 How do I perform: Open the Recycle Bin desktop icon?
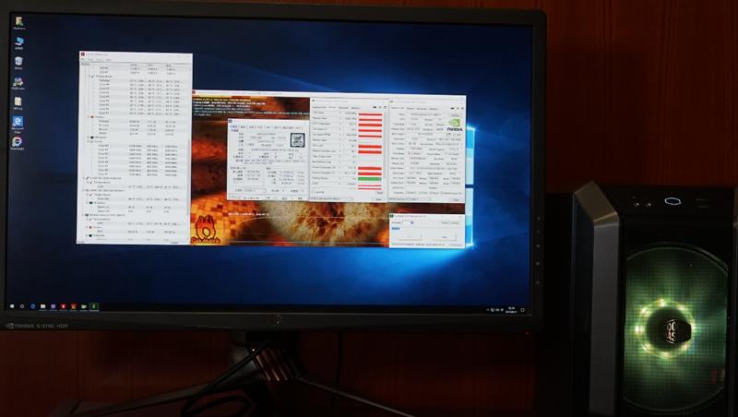[18, 62]
